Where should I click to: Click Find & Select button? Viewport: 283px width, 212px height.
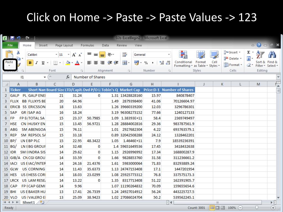272,59
